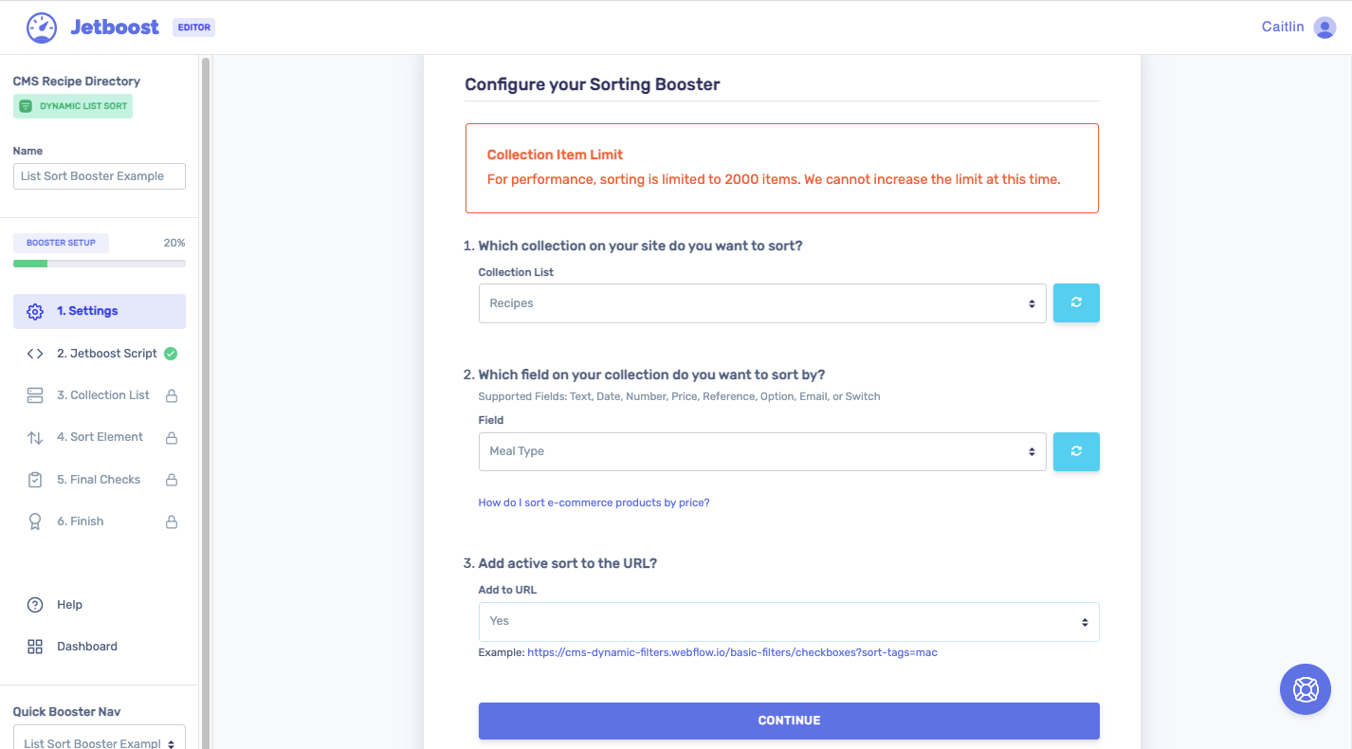Click the Jetboost speedometer logo
1352x749 pixels.
point(40,27)
